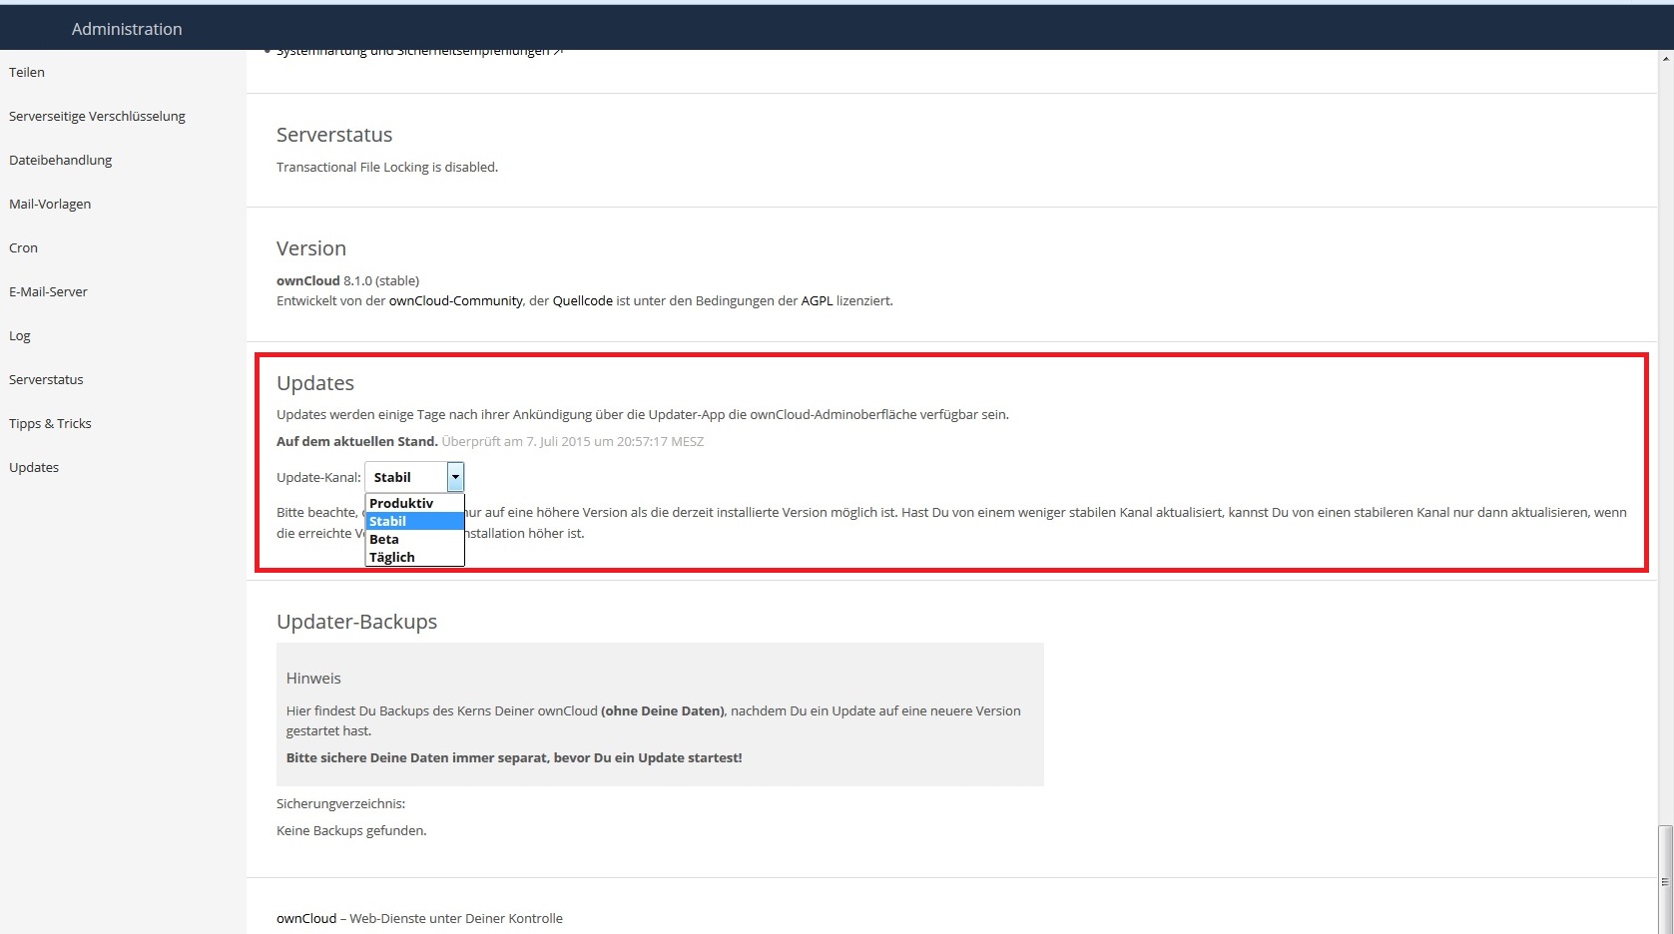Open the AGPL license link
This screenshot has width=1674, height=934.
[817, 300]
